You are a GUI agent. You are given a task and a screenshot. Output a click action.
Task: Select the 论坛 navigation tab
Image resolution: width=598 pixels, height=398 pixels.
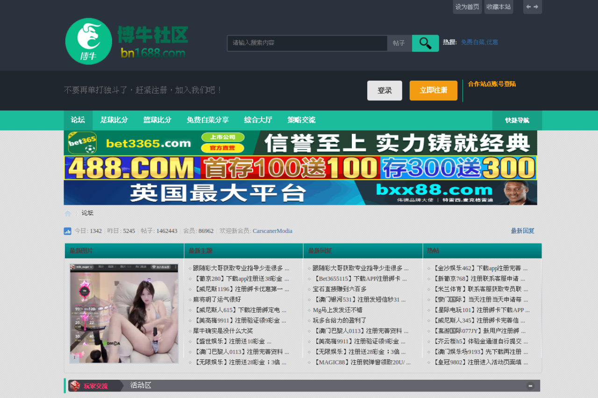click(x=78, y=120)
